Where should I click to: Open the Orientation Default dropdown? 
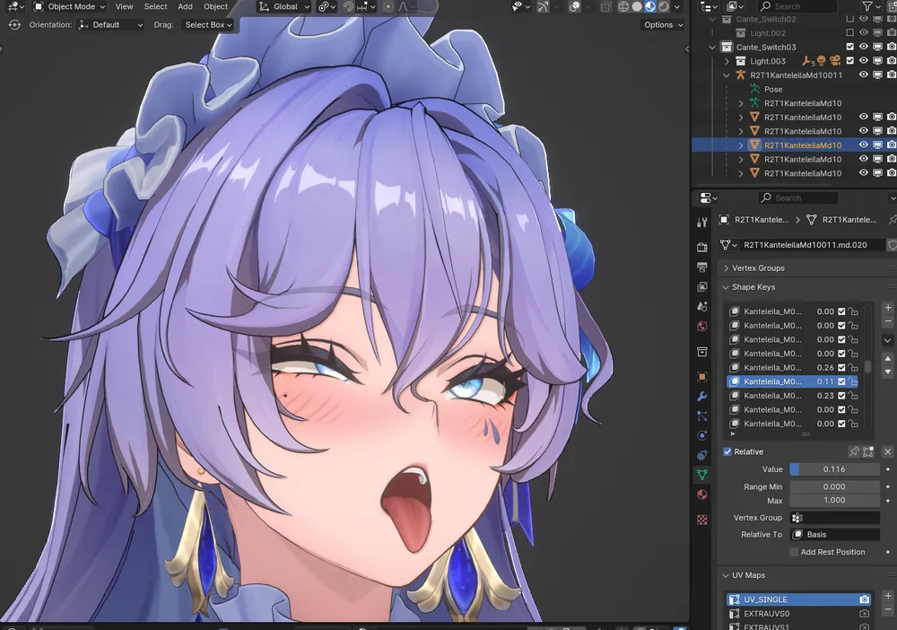click(x=109, y=24)
